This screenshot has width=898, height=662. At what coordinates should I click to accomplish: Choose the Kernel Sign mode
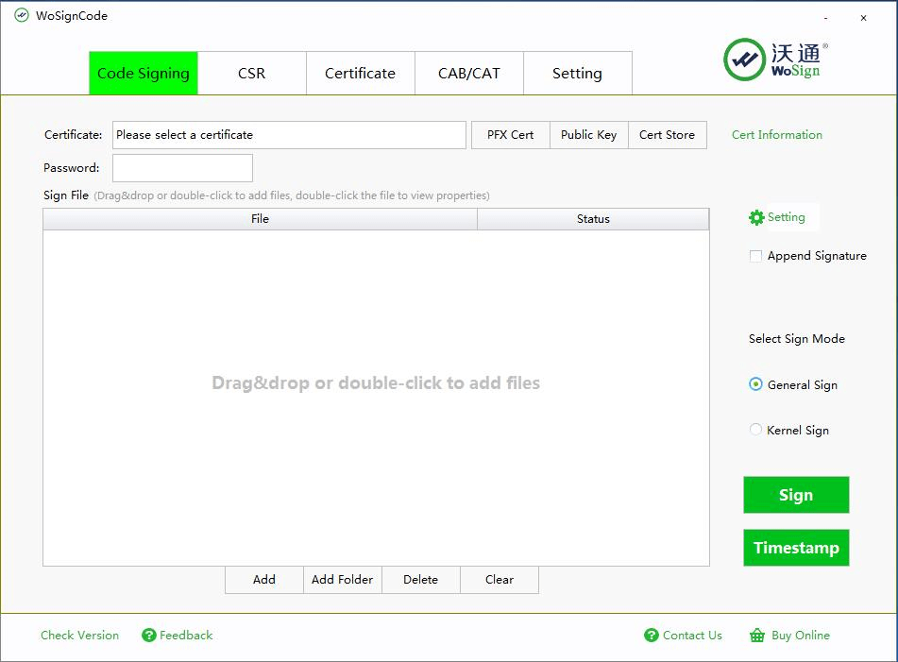tap(755, 430)
